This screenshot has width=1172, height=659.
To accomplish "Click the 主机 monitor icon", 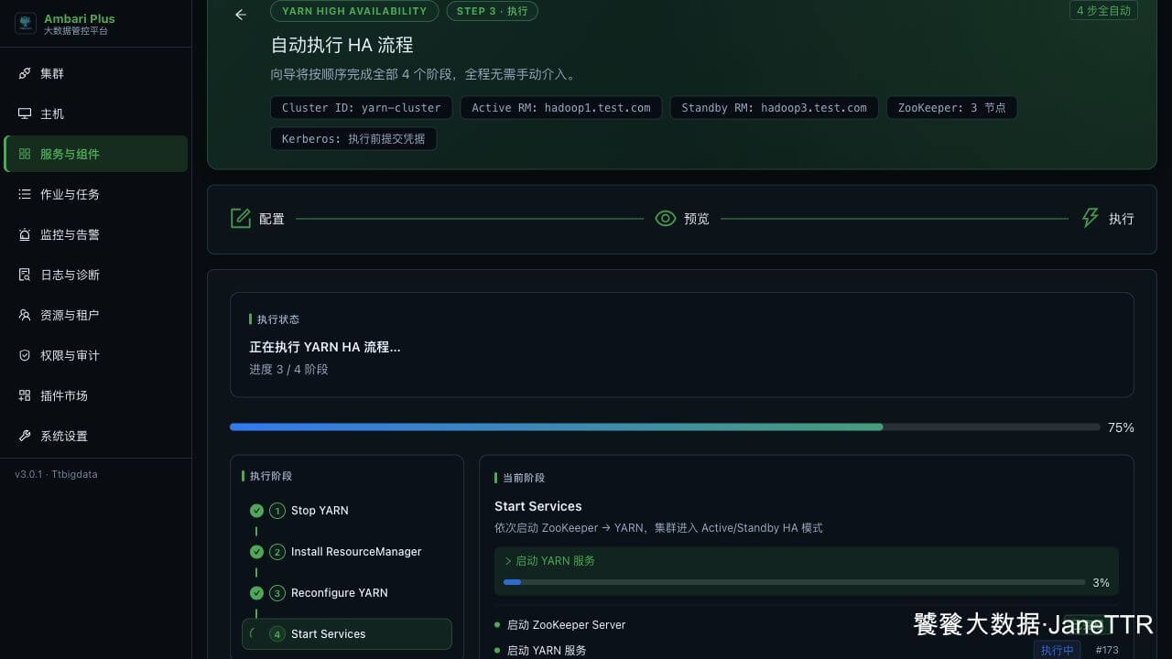I will click(25, 113).
